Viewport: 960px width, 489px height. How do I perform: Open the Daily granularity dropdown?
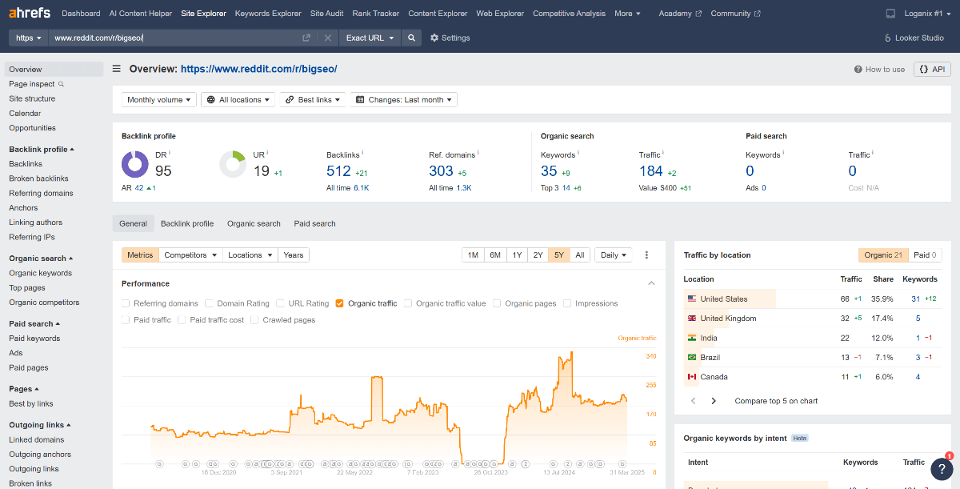613,255
